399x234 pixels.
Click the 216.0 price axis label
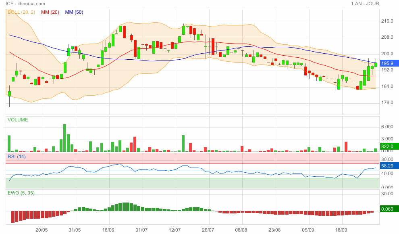pos(387,21)
